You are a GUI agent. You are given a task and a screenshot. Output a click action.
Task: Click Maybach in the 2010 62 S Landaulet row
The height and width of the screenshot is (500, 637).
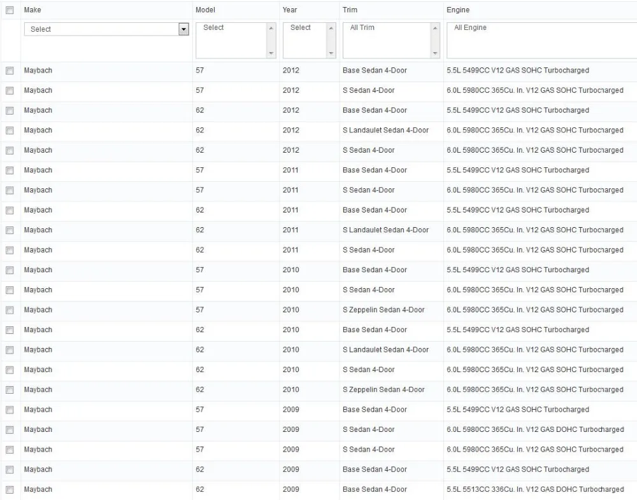tap(38, 349)
